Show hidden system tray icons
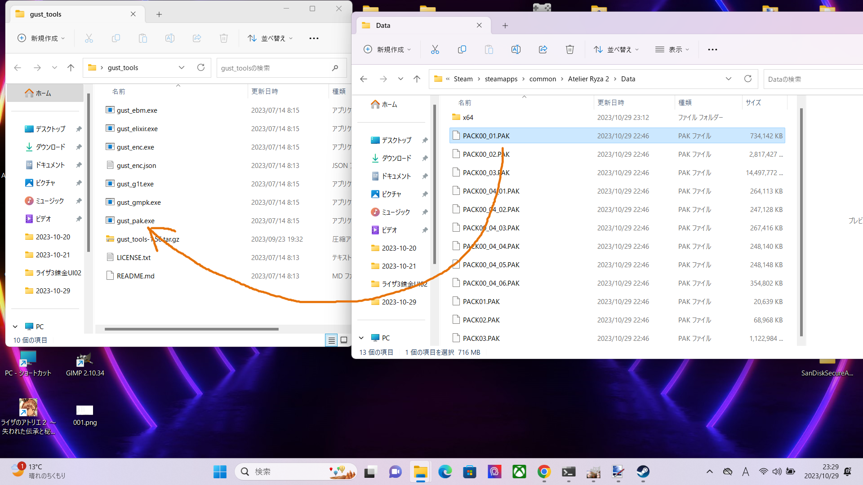This screenshot has width=863, height=485. click(x=710, y=472)
